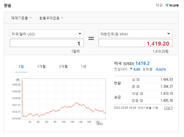The image size is (184, 137).
Task: Switch to the 3개월 chart tab
Action: (63, 67)
